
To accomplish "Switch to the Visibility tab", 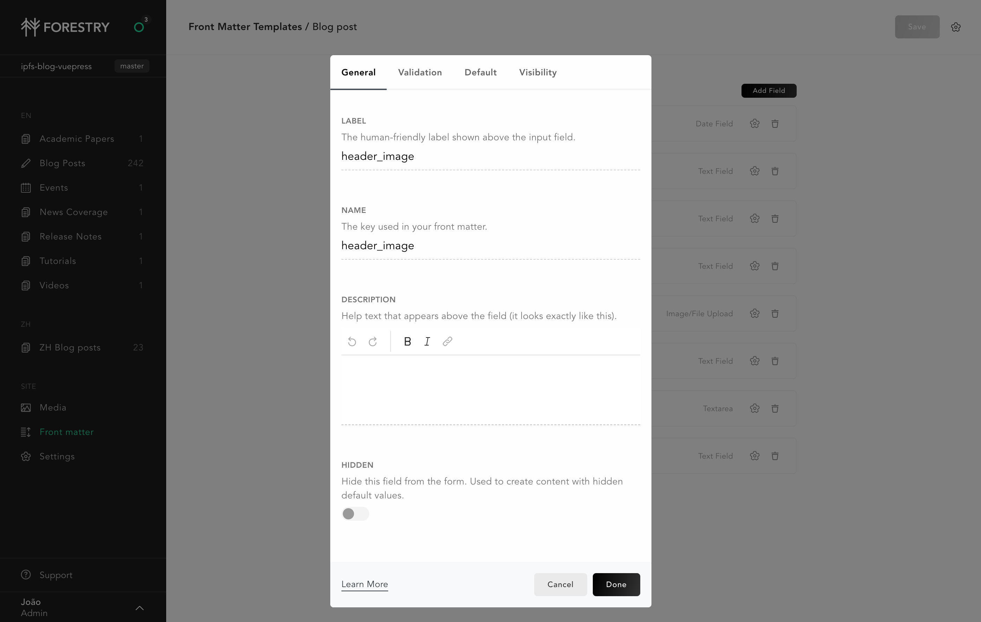I will 538,73.
